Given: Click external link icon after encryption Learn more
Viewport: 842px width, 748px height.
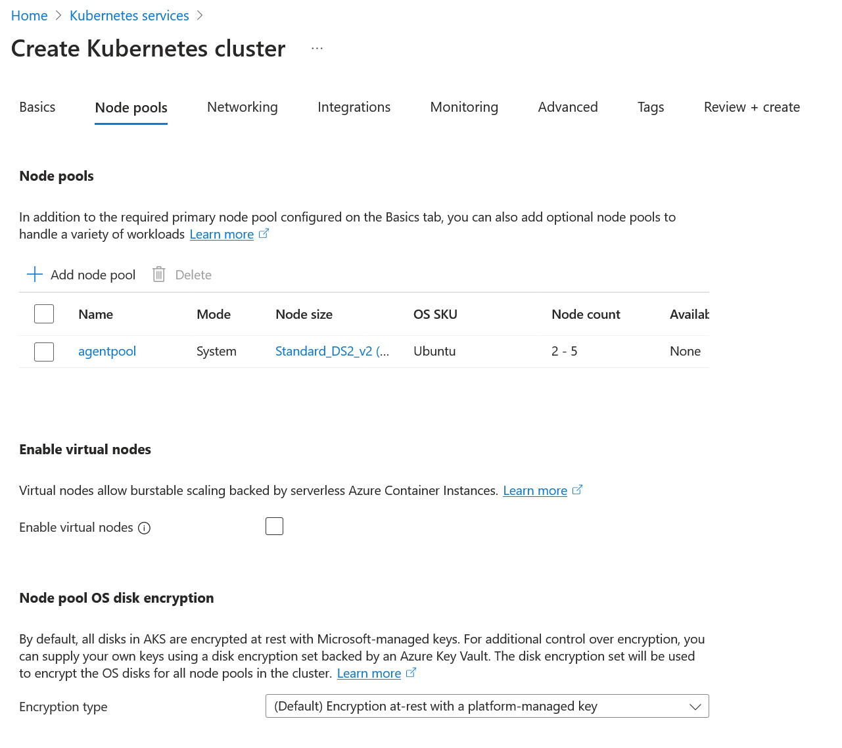Looking at the screenshot, I should 411,673.
